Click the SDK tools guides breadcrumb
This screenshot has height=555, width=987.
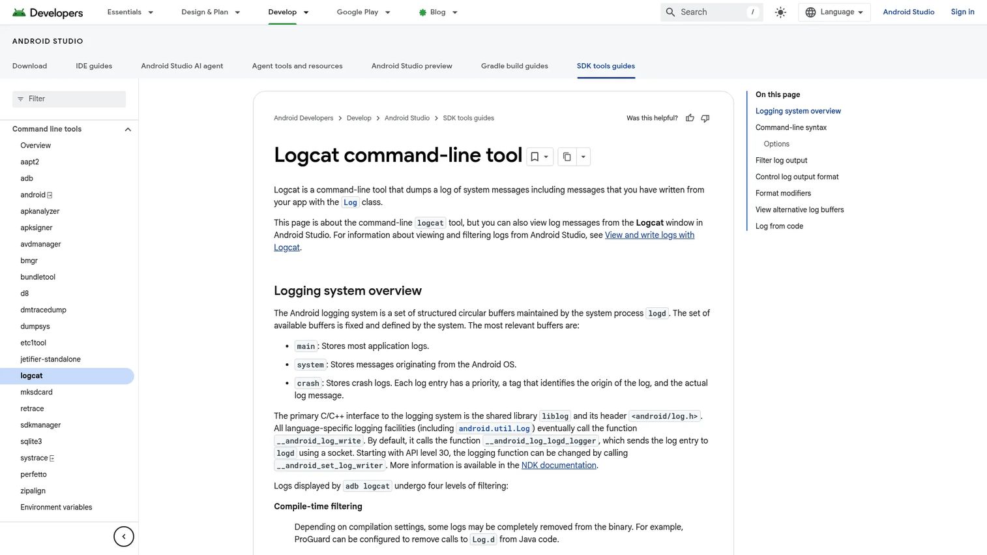tap(468, 118)
